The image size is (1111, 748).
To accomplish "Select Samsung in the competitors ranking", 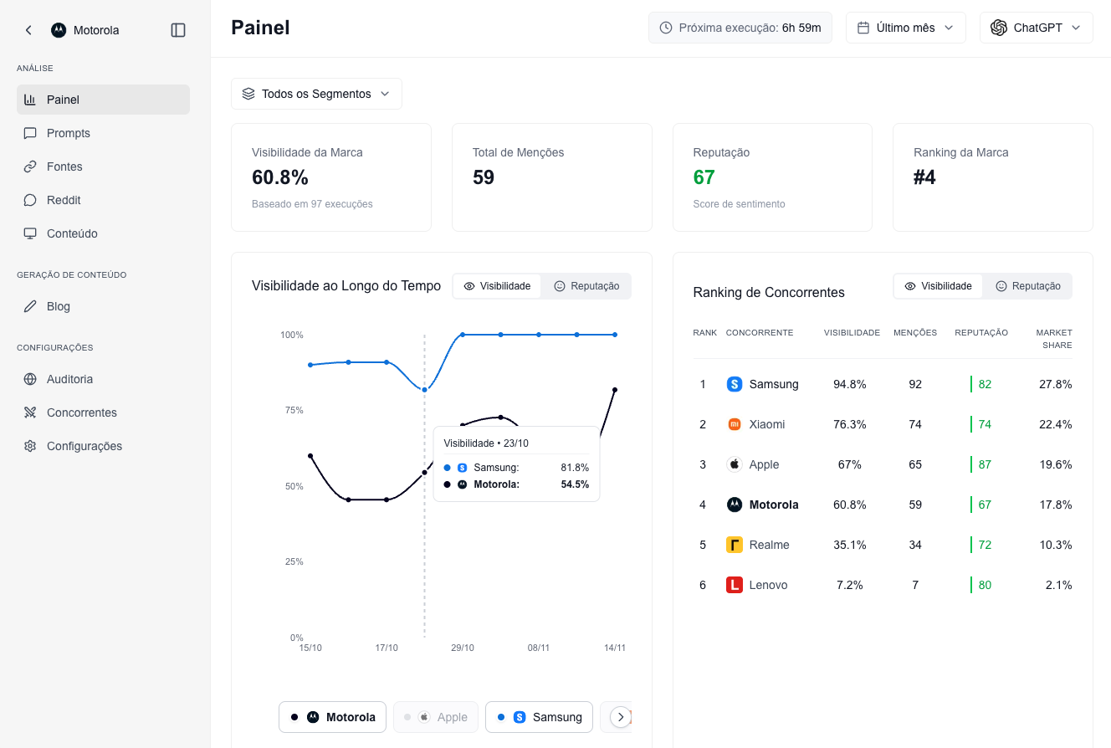I will click(x=771, y=384).
